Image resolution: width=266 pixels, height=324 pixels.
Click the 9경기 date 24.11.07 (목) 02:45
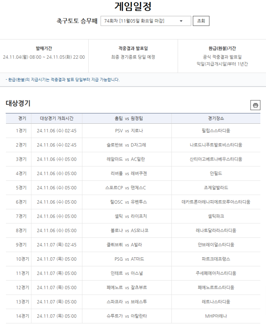coord(57,245)
